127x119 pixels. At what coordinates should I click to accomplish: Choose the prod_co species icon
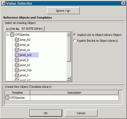pos(17,50)
